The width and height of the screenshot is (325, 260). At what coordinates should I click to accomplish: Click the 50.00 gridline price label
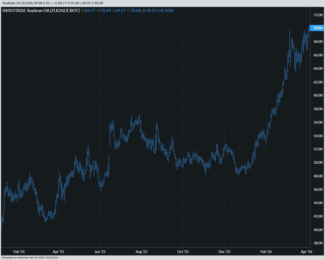click(x=318, y=162)
